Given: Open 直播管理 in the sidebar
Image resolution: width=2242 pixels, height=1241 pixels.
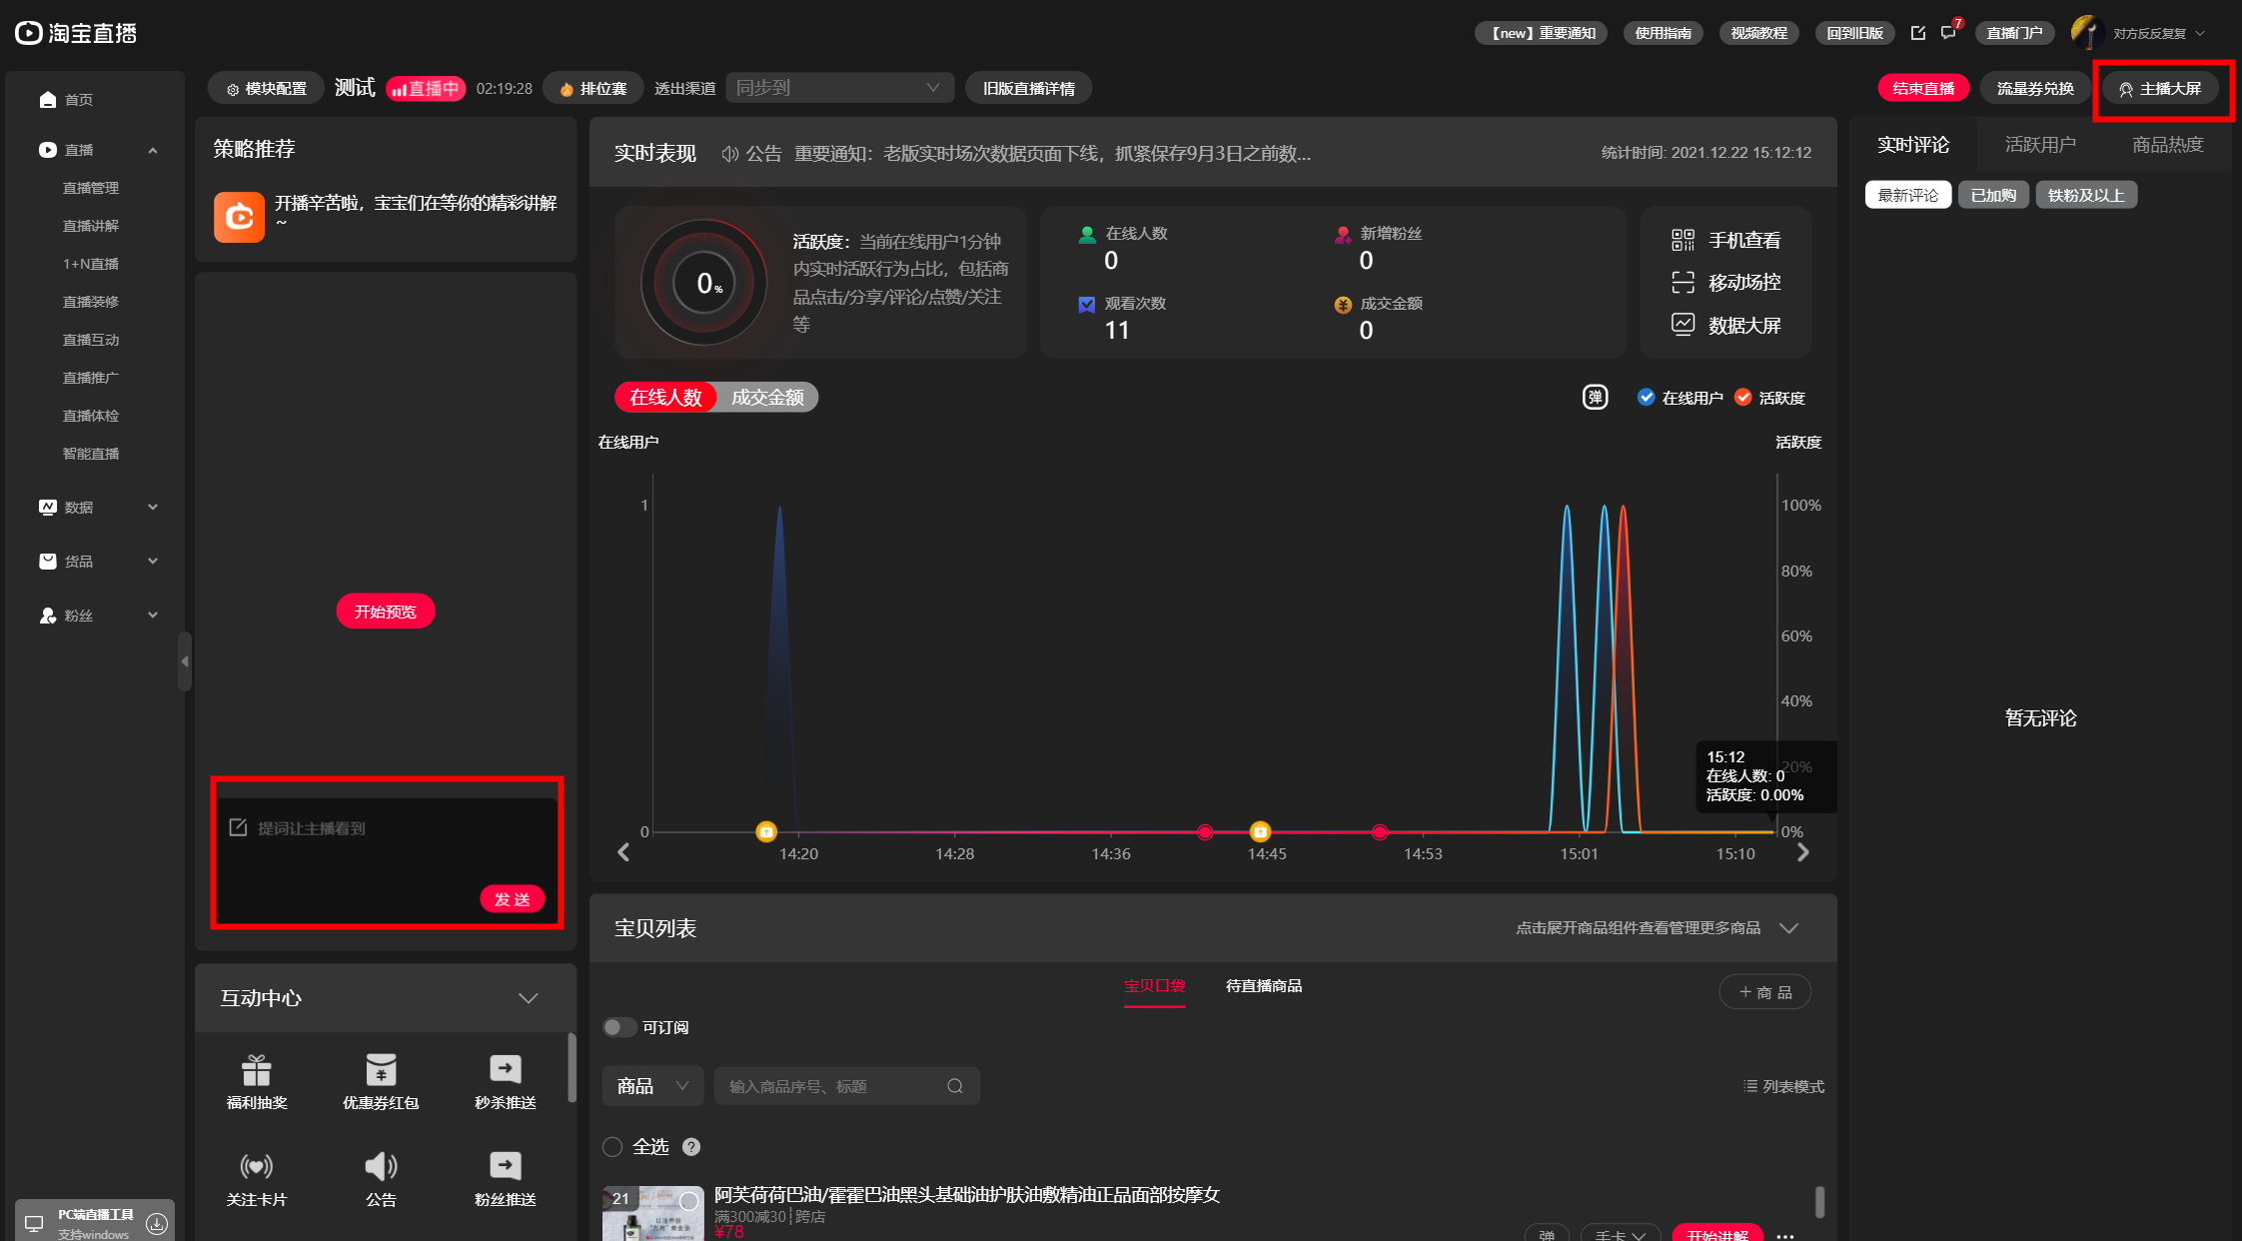Looking at the screenshot, I should (x=91, y=188).
